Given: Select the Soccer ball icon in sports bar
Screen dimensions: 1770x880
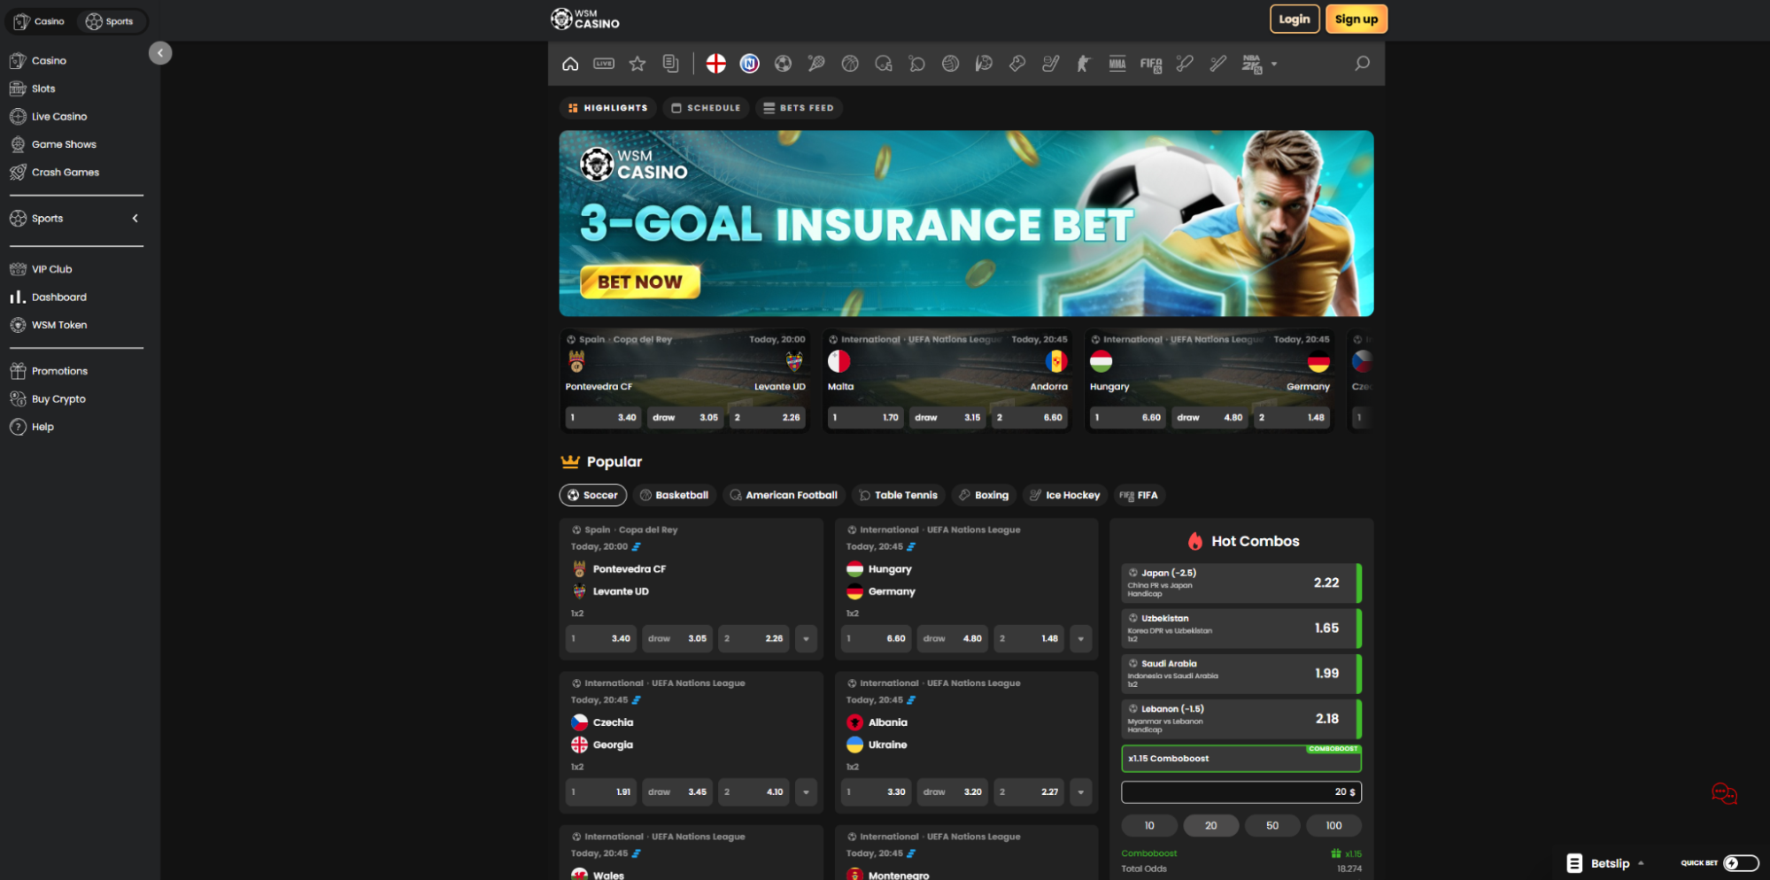Looking at the screenshot, I should tap(783, 64).
